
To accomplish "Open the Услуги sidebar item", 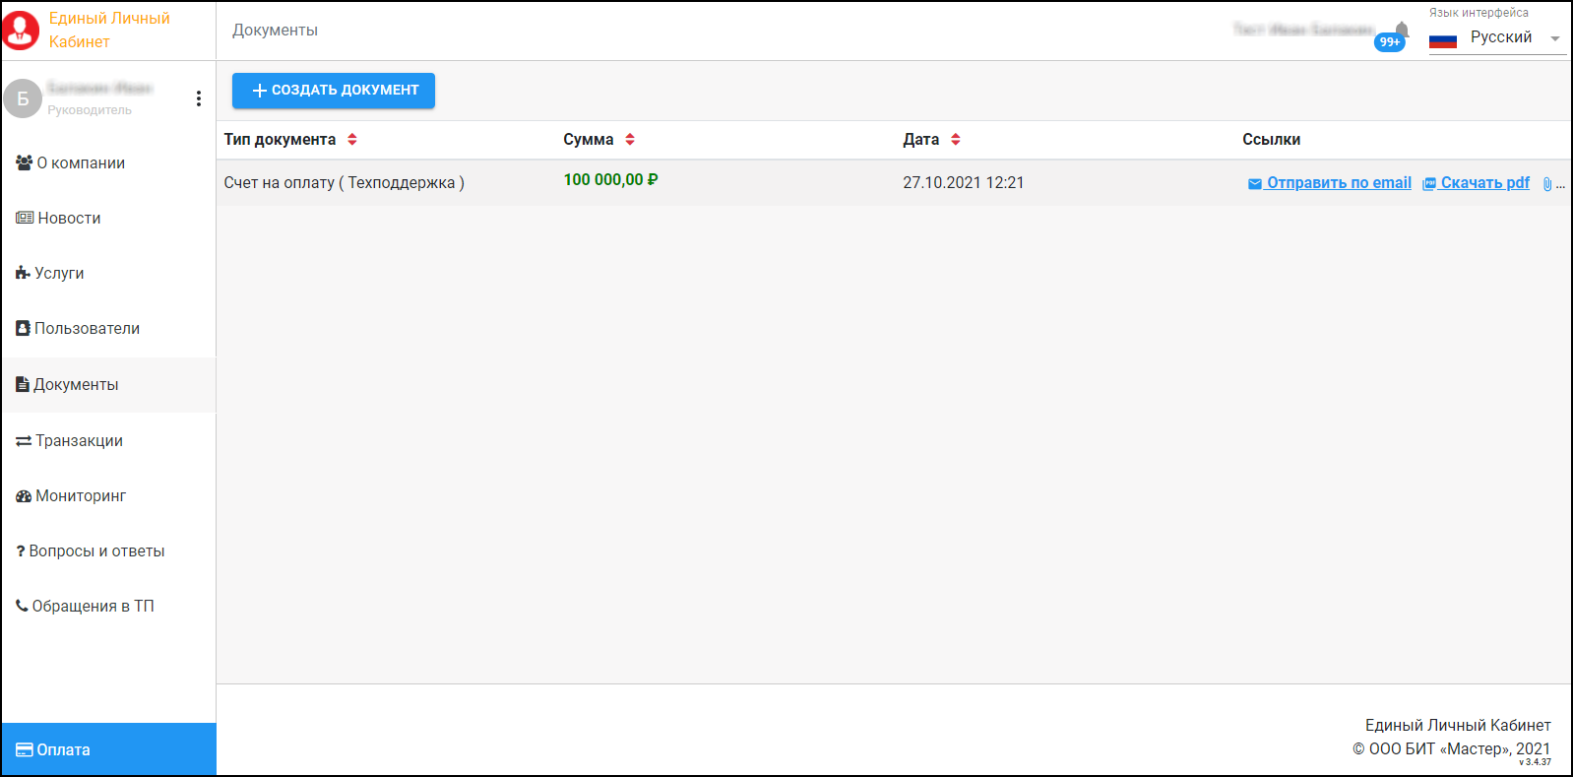I will 50,274.
